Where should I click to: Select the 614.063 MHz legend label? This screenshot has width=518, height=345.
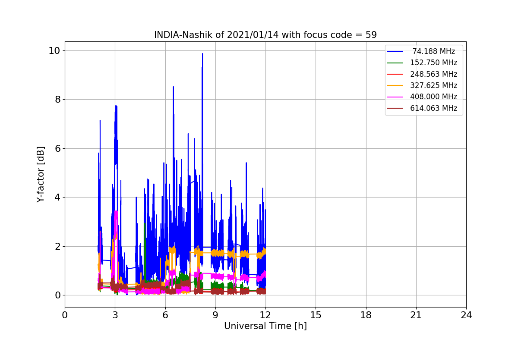pos(434,108)
